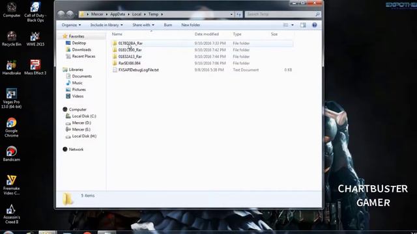417x234 pixels.
Task: Launch the Mass Effect 3 shortcut
Action: coord(35,68)
